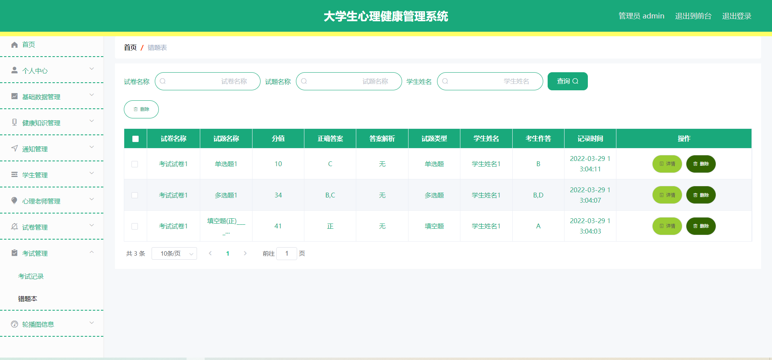Check the row checkbox for 填空题(正)
The image size is (772, 360).
pos(135,226)
